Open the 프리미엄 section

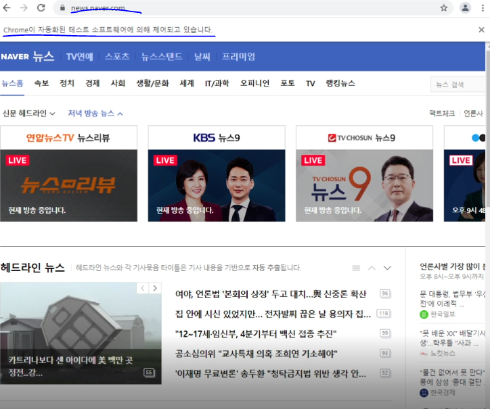pos(238,57)
